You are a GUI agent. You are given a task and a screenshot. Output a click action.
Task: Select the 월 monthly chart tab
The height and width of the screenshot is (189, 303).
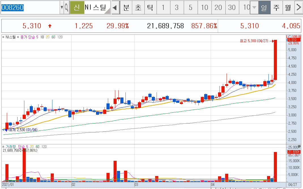pos(288,8)
